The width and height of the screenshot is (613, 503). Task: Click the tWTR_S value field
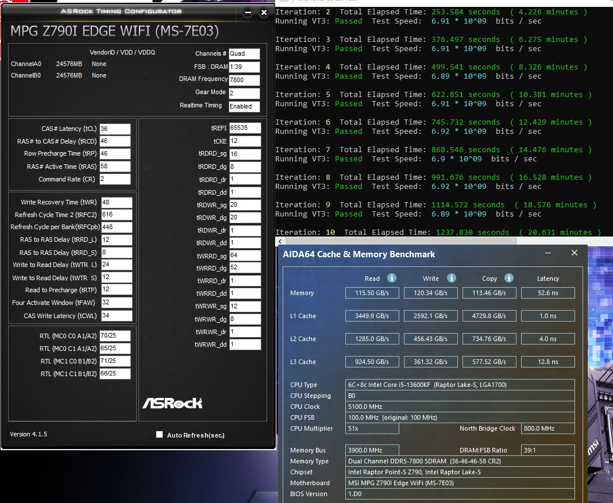(117, 277)
